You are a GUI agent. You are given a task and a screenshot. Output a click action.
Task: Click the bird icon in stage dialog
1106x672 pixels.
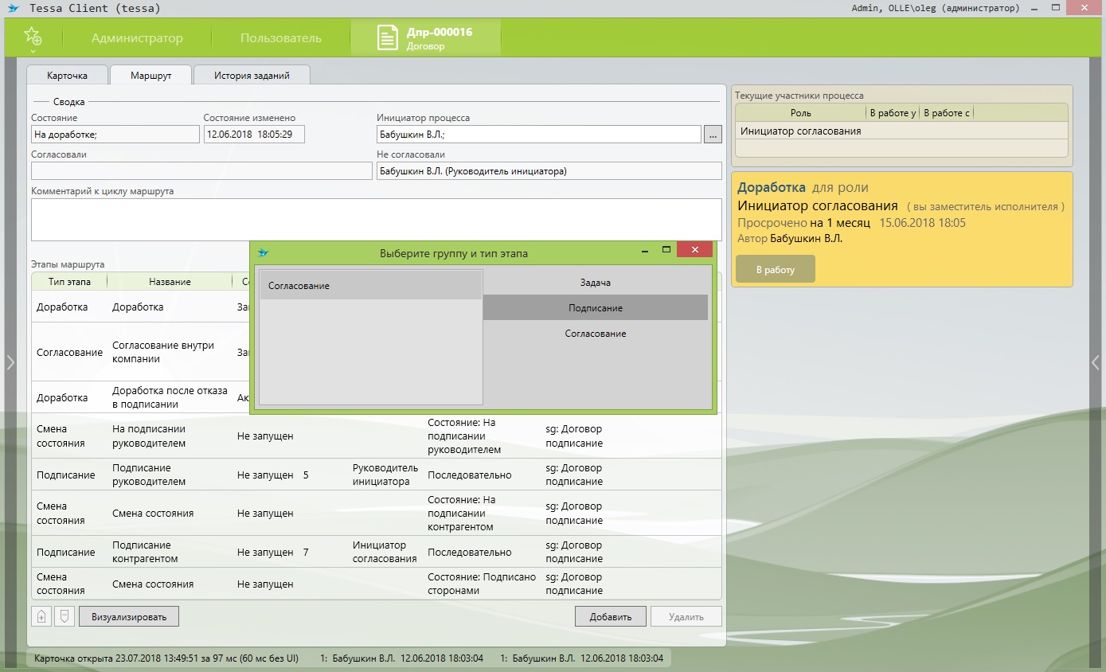(x=264, y=253)
